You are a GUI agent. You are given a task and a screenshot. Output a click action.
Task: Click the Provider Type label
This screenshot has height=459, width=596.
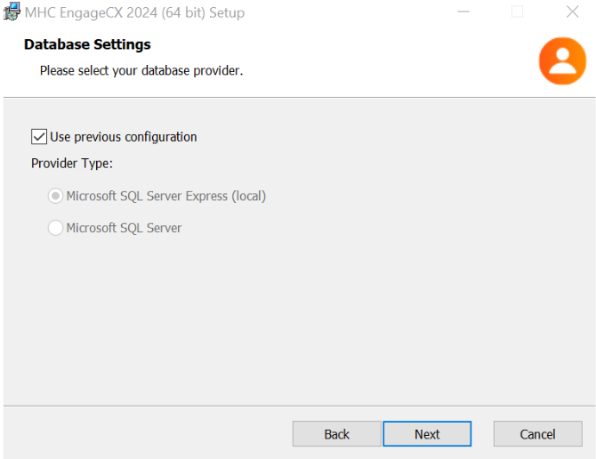coord(72,164)
